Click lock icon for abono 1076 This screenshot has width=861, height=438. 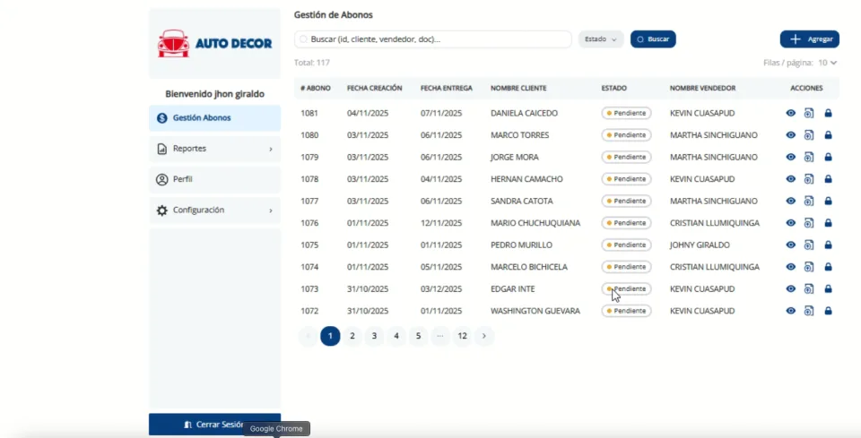tap(828, 222)
